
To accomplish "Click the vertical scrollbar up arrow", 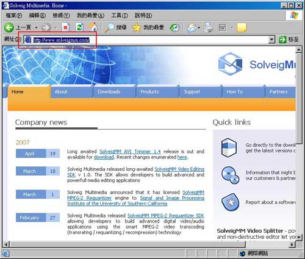I will [299, 49].
